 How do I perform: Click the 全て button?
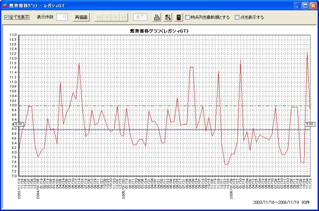pos(140,17)
